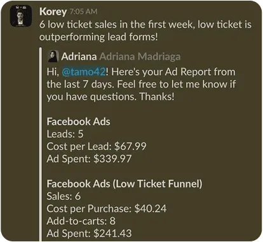Open the Korey sender name

coord(53,11)
